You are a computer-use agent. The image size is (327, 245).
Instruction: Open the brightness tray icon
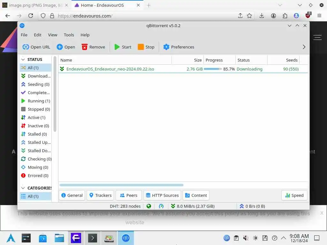click(255, 238)
